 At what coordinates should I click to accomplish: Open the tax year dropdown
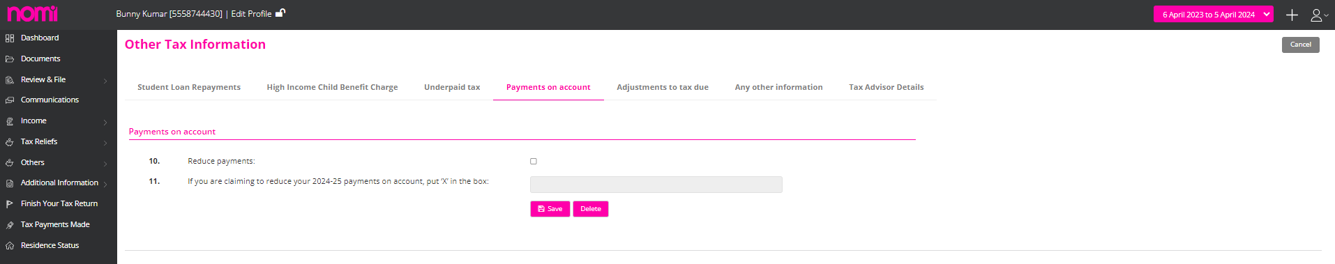[x=1213, y=15]
